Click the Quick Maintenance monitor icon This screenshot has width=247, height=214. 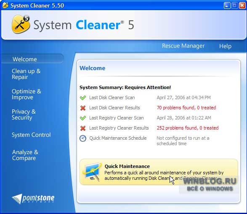(92, 172)
